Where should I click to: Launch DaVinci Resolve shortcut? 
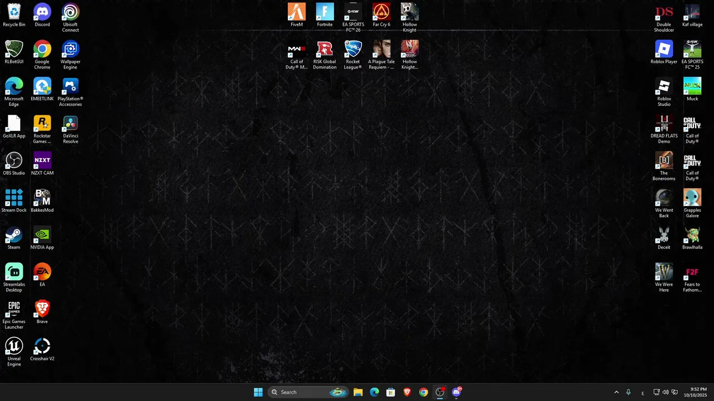point(70,129)
